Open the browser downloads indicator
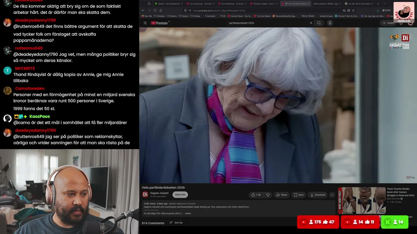 click(x=378, y=10)
